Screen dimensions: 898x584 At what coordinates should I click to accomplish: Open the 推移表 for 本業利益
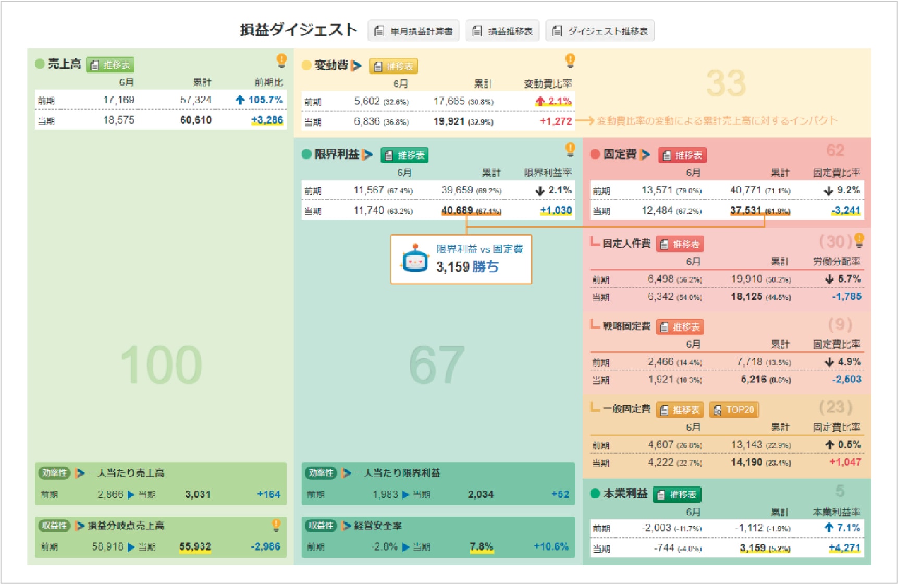point(677,494)
